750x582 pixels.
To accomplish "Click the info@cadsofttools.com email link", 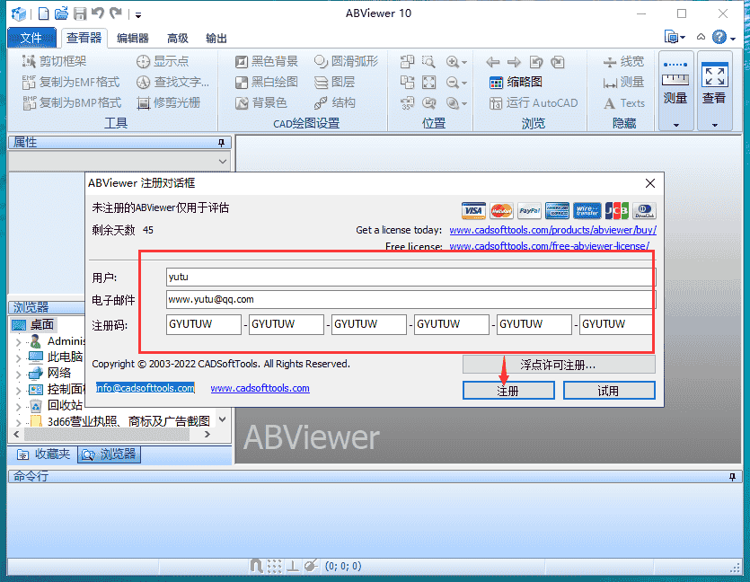I will [145, 388].
